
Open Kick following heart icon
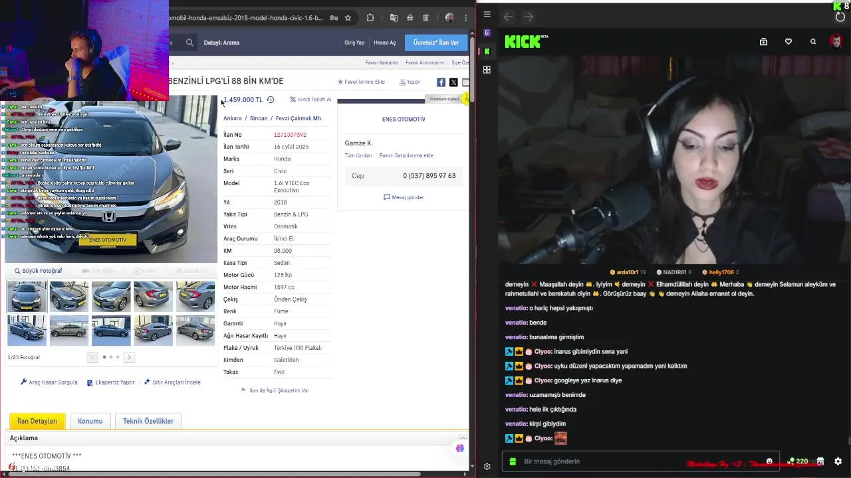point(789,42)
